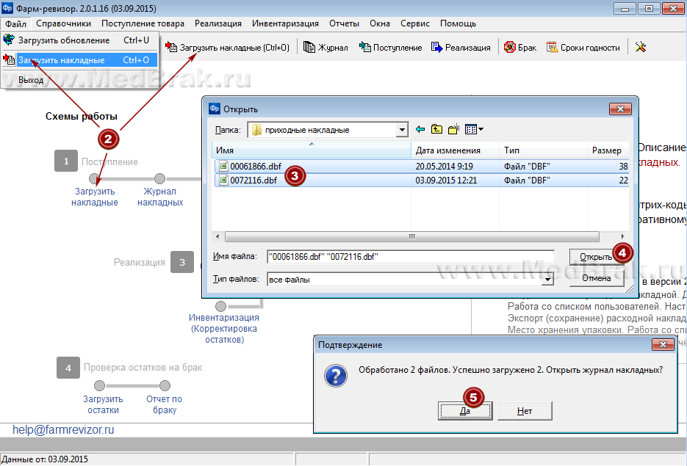Minimize the Фарм-ревизор window
The width and height of the screenshot is (687, 466).
click(x=625, y=8)
